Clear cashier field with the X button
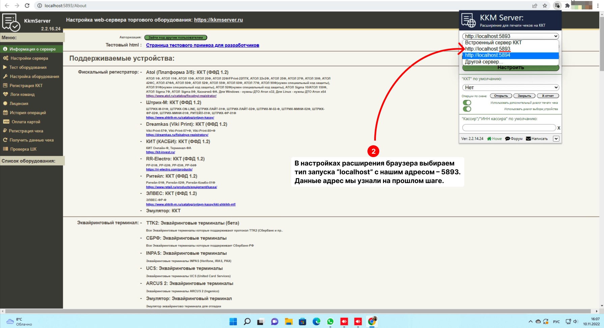Image resolution: width=604 pixels, height=328 pixels. coord(559,128)
